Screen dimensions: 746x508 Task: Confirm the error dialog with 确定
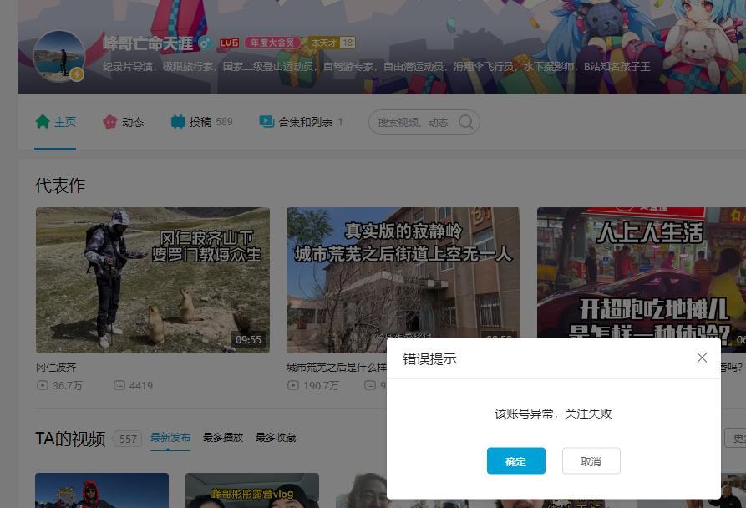[x=515, y=460]
